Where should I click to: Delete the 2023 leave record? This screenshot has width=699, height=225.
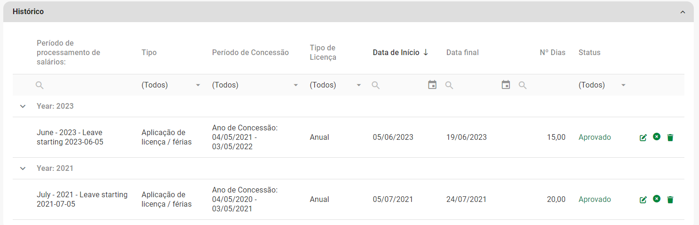[x=670, y=137]
